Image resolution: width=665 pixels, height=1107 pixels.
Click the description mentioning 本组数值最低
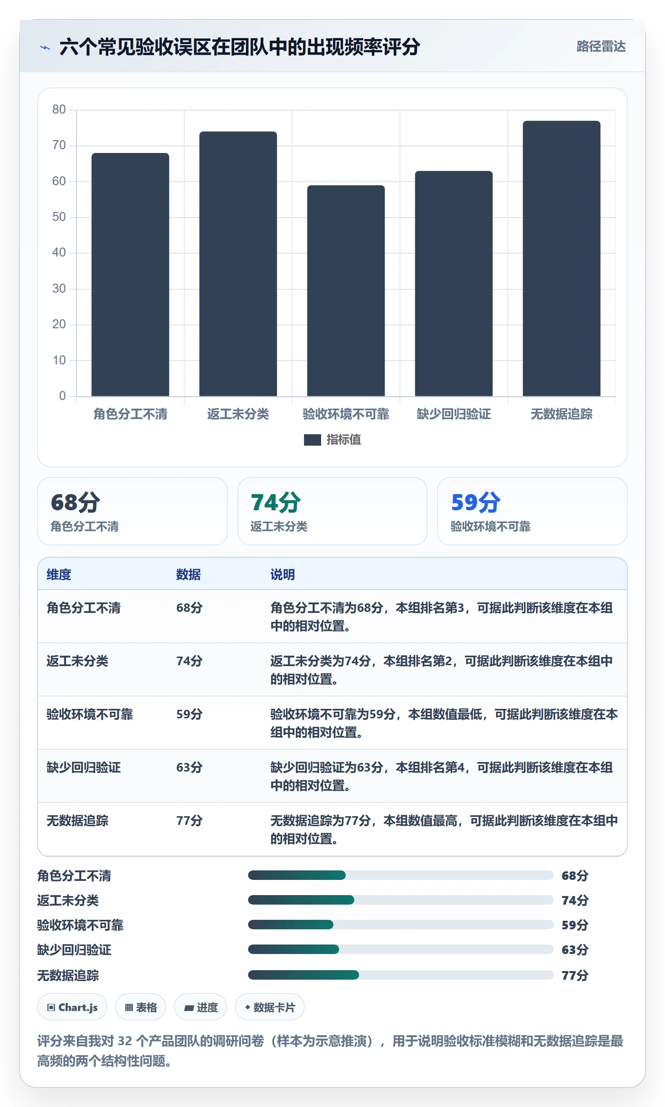[444, 723]
